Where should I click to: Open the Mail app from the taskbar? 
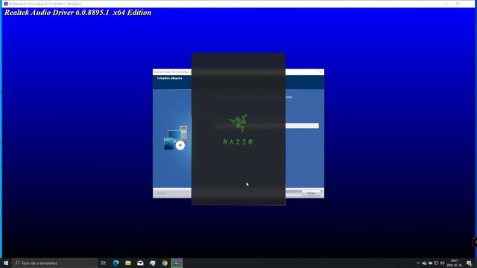(140, 263)
